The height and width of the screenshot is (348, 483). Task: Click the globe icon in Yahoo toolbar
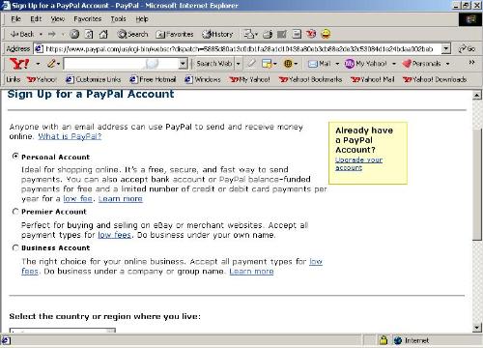pos(288,64)
